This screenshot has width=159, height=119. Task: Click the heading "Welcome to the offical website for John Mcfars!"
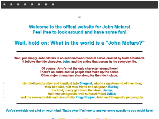pyautogui.click(x=79, y=27)
